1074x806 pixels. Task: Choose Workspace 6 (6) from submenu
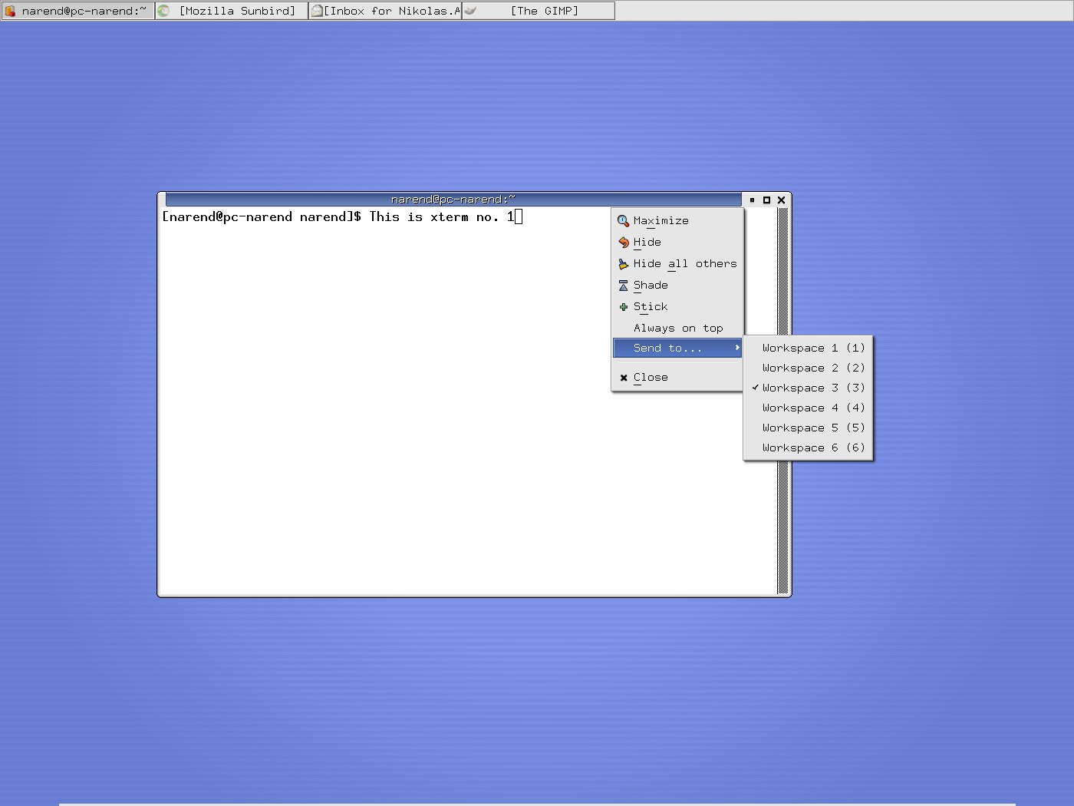(x=812, y=448)
